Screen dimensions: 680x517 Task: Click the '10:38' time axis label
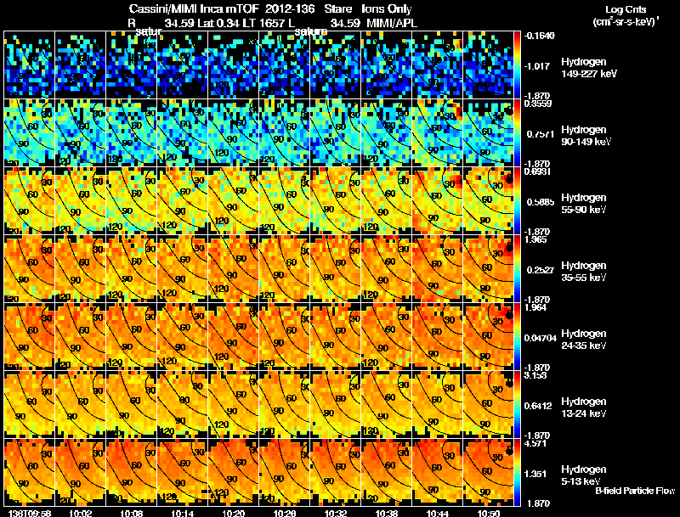coord(387,513)
